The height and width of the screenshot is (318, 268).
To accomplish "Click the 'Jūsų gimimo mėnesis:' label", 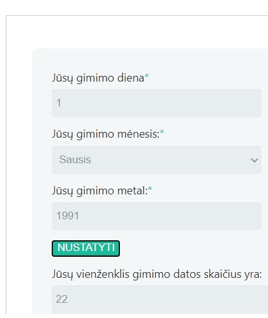I will 106,134.
